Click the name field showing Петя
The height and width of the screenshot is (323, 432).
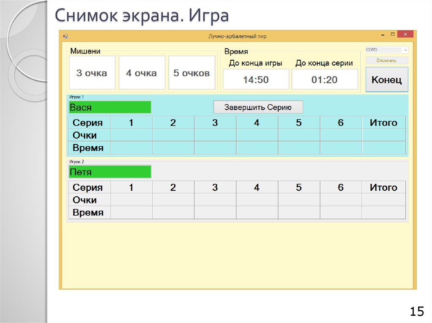click(110, 172)
